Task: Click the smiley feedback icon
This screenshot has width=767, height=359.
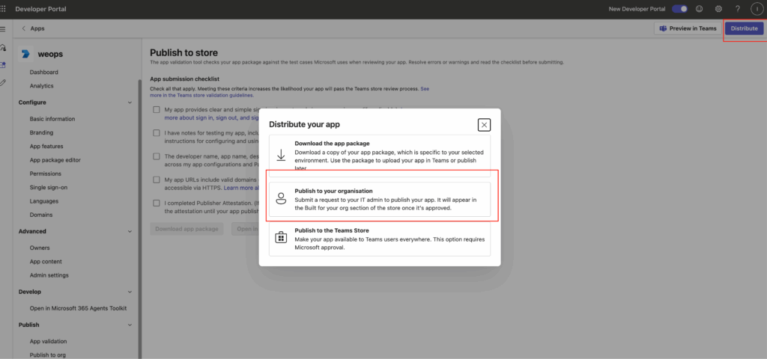Action: [x=700, y=9]
